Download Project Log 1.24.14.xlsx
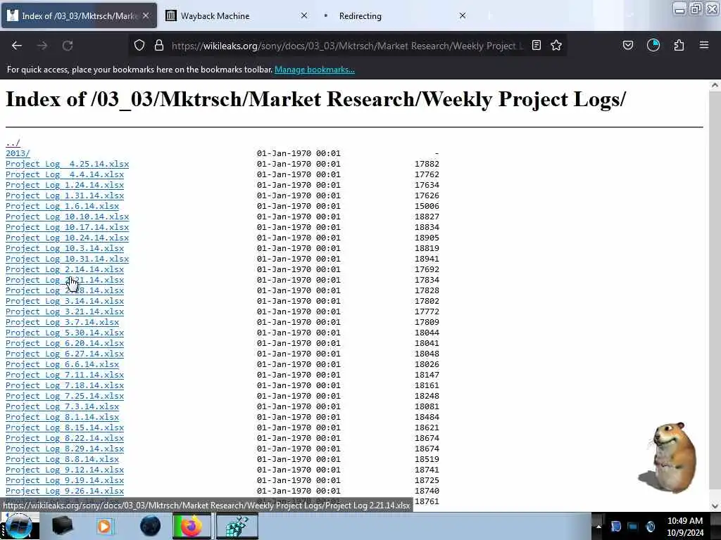 pyautogui.click(x=65, y=185)
